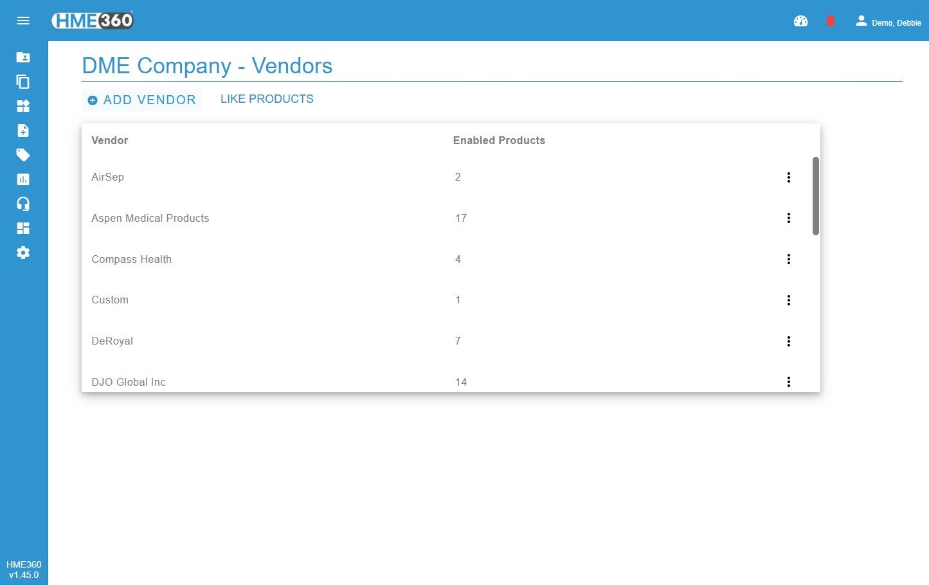Viewport: 929px width, 585px height.
Task: Open options menu for Compass Health
Action: pyautogui.click(x=789, y=259)
